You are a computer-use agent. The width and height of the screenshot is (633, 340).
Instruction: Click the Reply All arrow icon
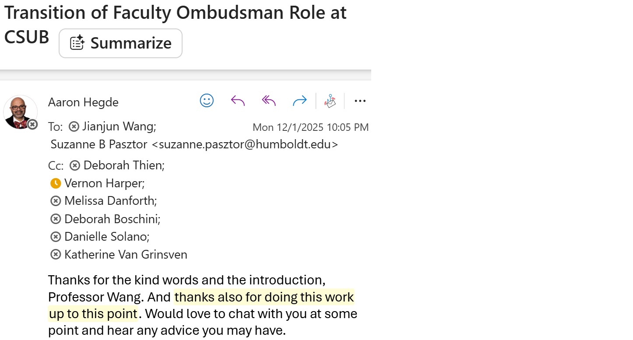[x=269, y=101]
